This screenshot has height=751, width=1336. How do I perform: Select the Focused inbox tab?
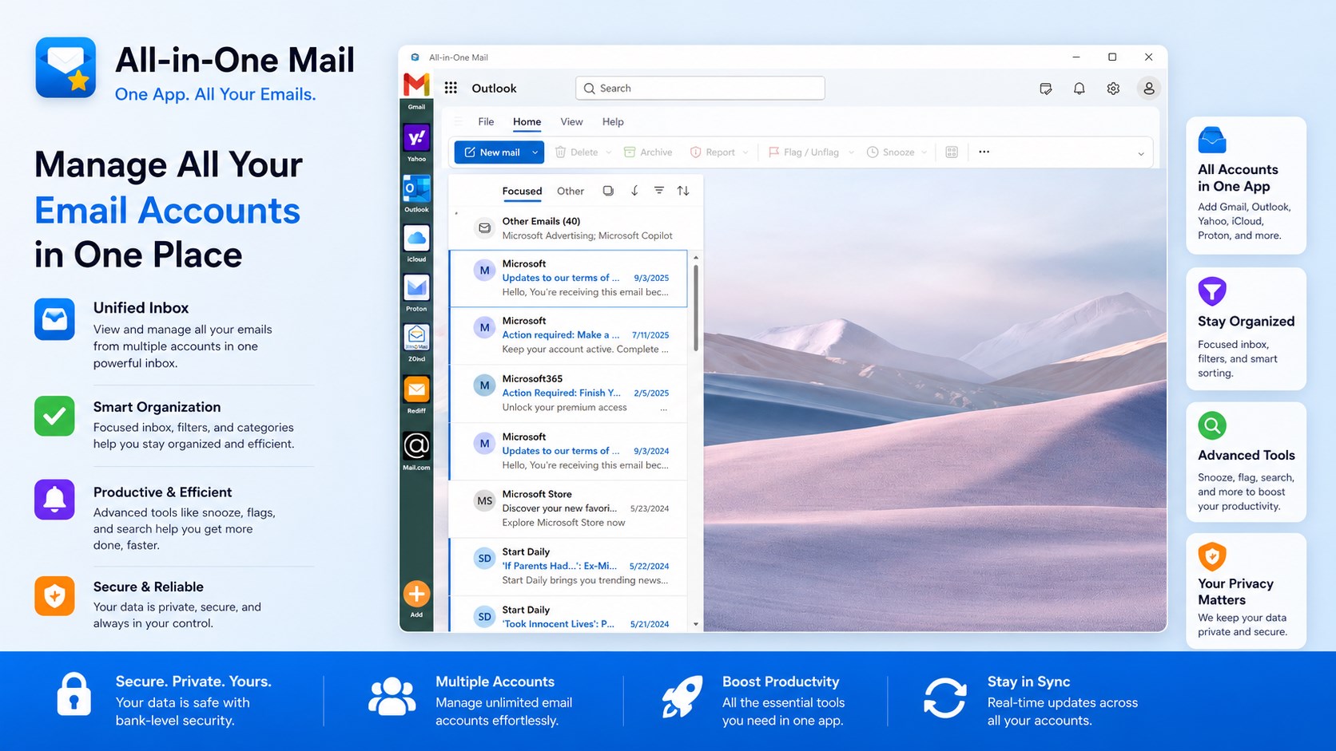coord(522,191)
